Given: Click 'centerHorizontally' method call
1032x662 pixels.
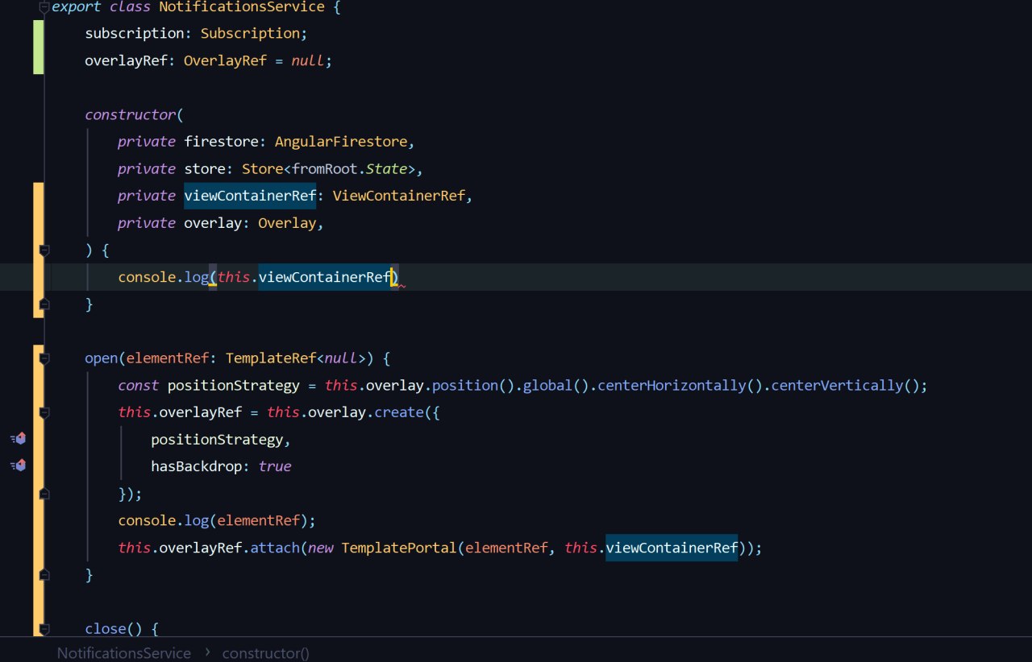Looking at the screenshot, I should 672,385.
